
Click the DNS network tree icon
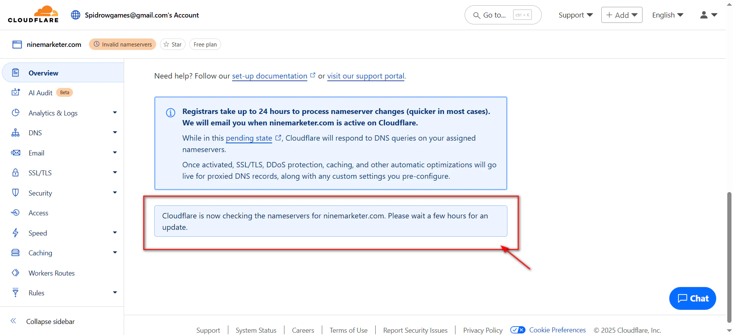[x=16, y=133]
